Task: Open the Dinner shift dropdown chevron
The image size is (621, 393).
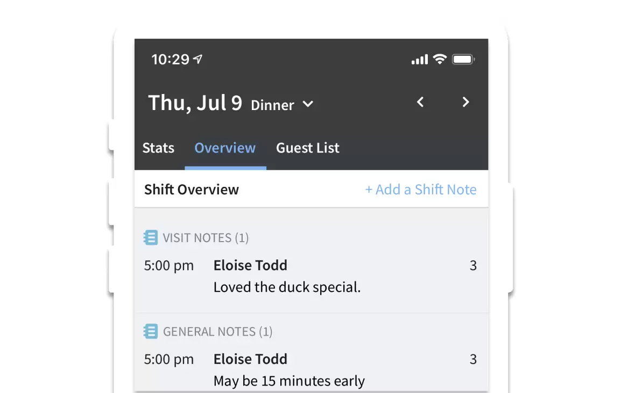Action: [308, 104]
